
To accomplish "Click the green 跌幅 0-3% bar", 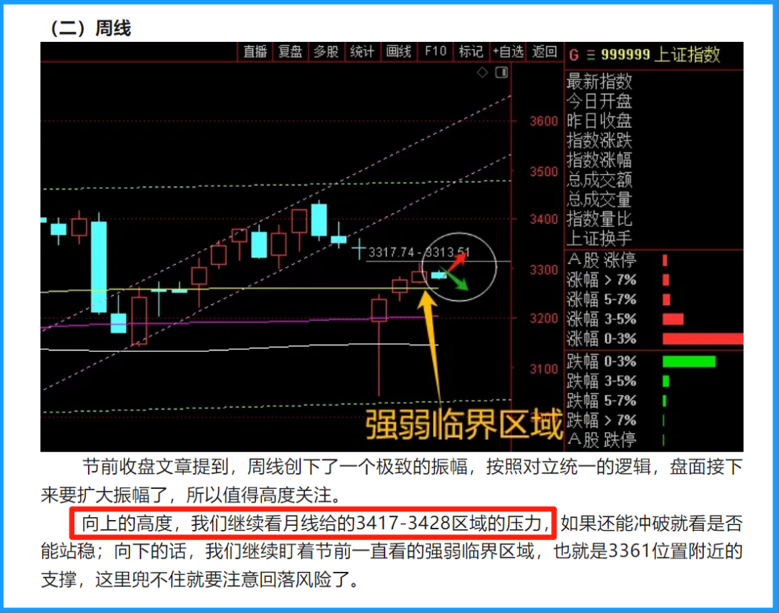I will pyautogui.click(x=689, y=361).
